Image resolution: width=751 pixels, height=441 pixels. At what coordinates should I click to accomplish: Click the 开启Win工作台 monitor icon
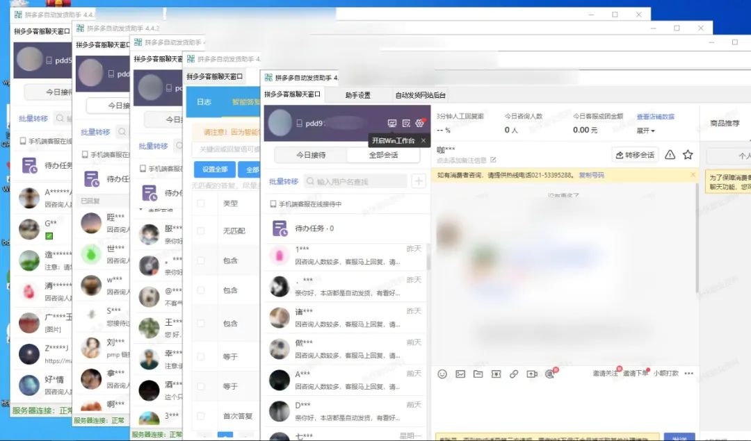pos(393,123)
